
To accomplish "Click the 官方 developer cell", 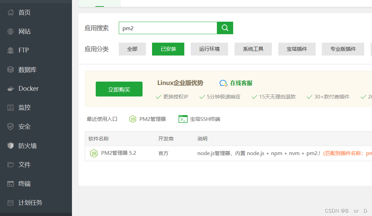I will 163,153.
